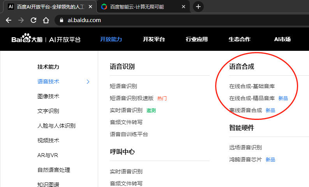Reload the page with the refresh icon
The image size is (309, 187).
click(34, 20)
